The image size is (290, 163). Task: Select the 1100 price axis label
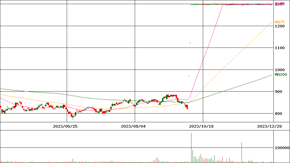tap(280, 48)
